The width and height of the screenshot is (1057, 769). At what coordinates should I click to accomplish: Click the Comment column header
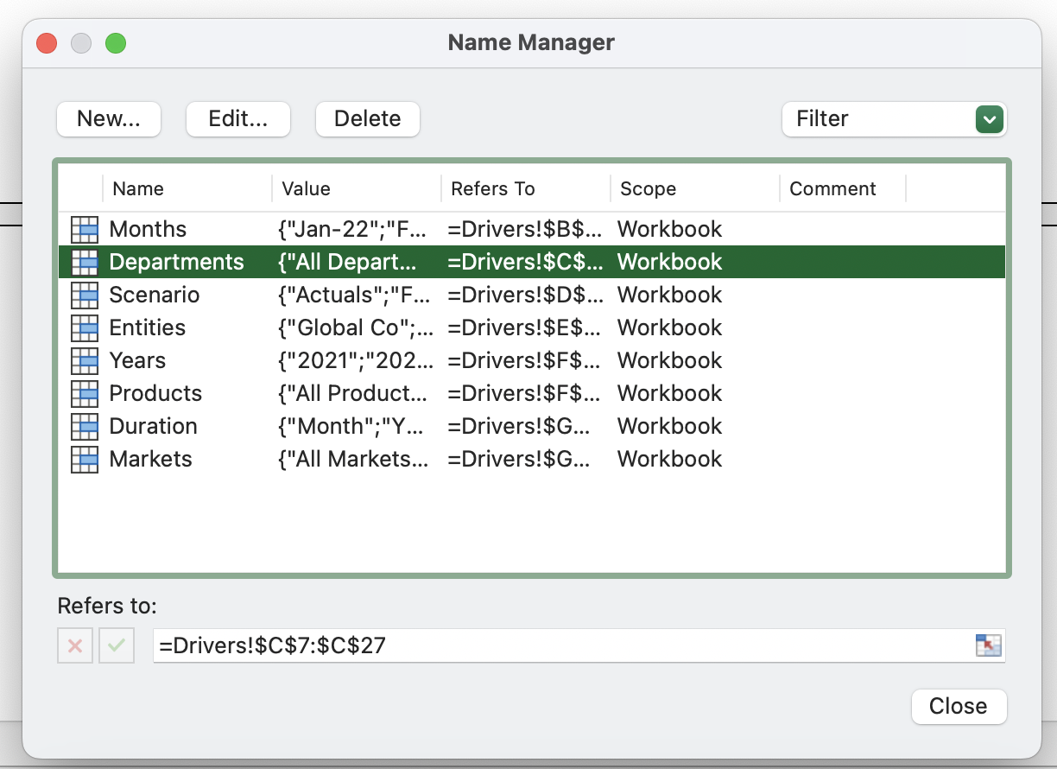[832, 188]
